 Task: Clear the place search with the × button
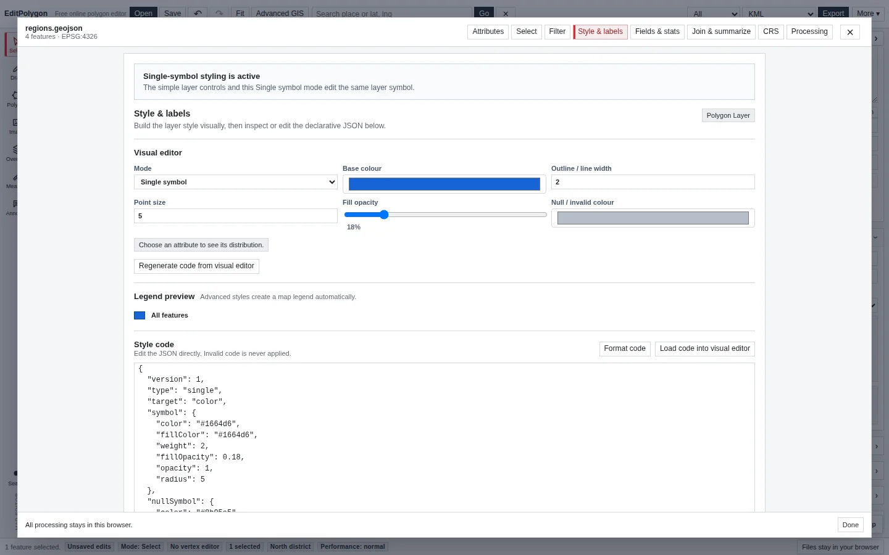[x=506, y=13]
